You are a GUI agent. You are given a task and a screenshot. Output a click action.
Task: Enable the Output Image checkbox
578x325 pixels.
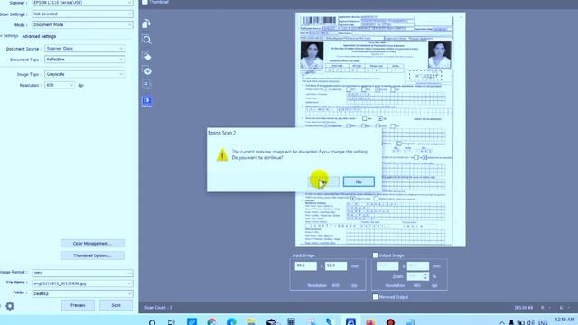click(x=376, y=255)
